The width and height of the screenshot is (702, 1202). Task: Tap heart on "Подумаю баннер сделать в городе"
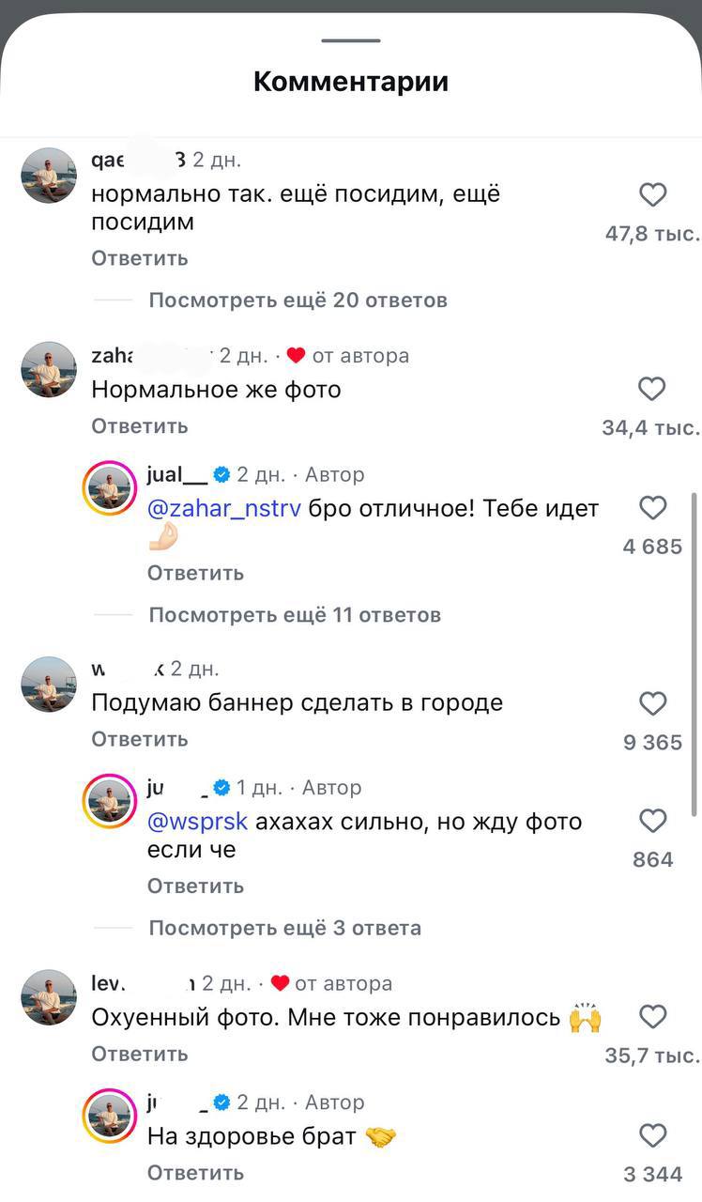pos(652,703)
